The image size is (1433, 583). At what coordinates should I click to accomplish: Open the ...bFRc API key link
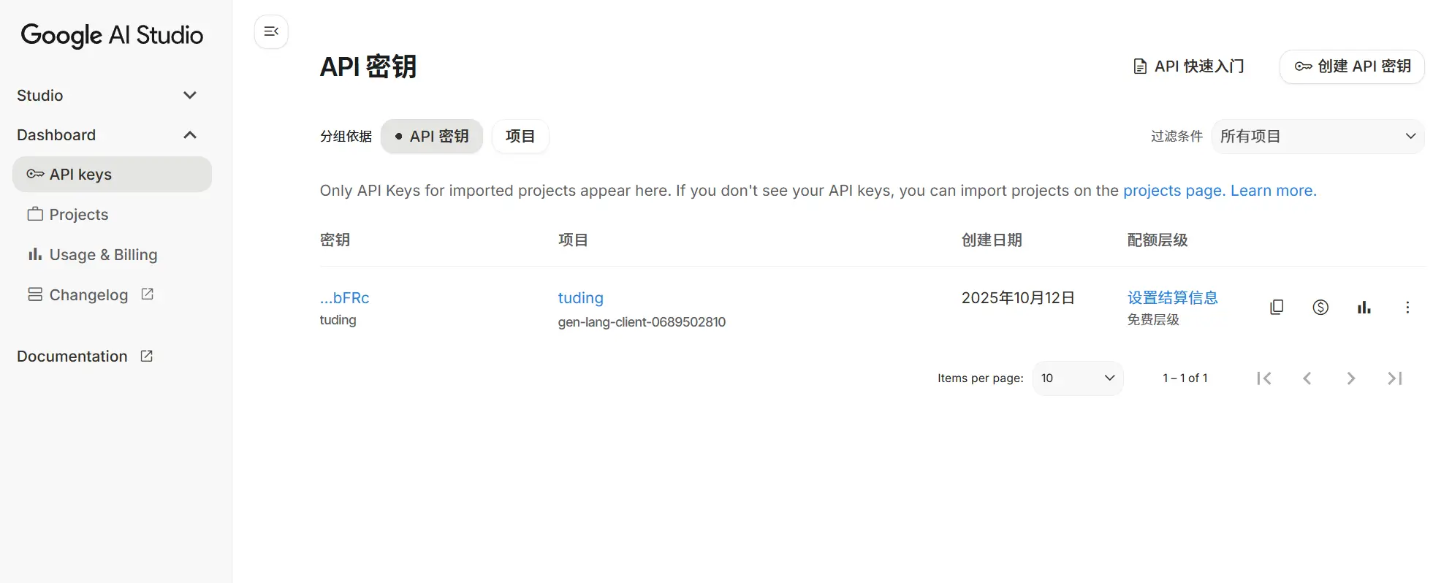pyautogui.click(x=344, y=298)
